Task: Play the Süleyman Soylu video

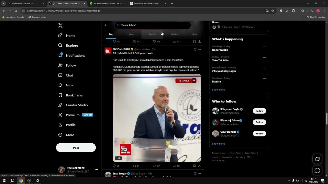Action: (157, 118)
